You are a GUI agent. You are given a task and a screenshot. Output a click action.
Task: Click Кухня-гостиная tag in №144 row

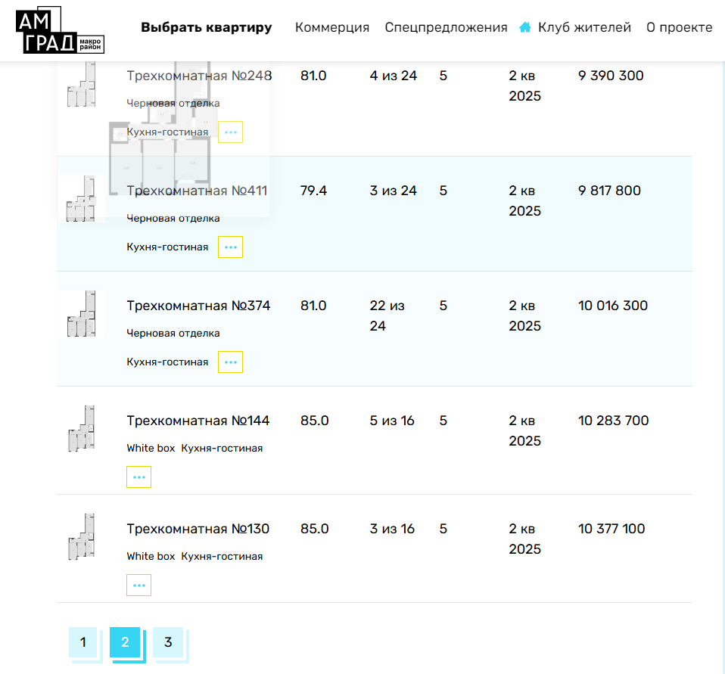(x=222, y=449)
